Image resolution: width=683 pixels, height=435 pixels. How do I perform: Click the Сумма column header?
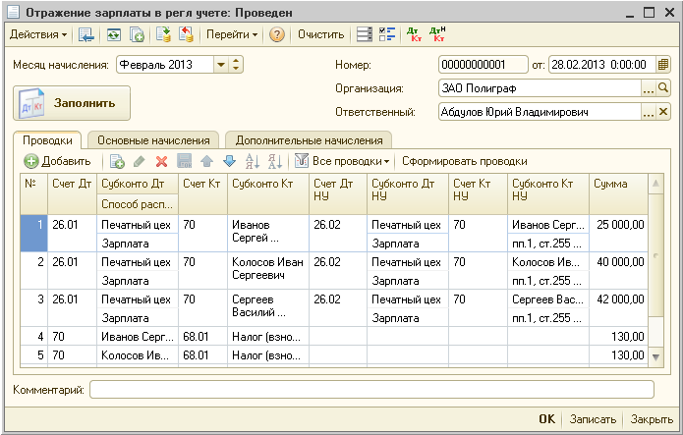[618, 193]
